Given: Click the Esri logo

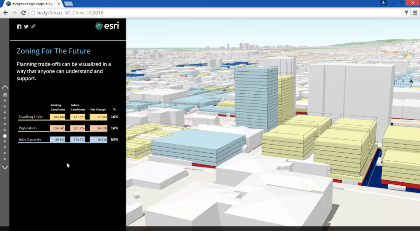Looking at the screenshot, I should pyautogui.click(x=107, y=26).
